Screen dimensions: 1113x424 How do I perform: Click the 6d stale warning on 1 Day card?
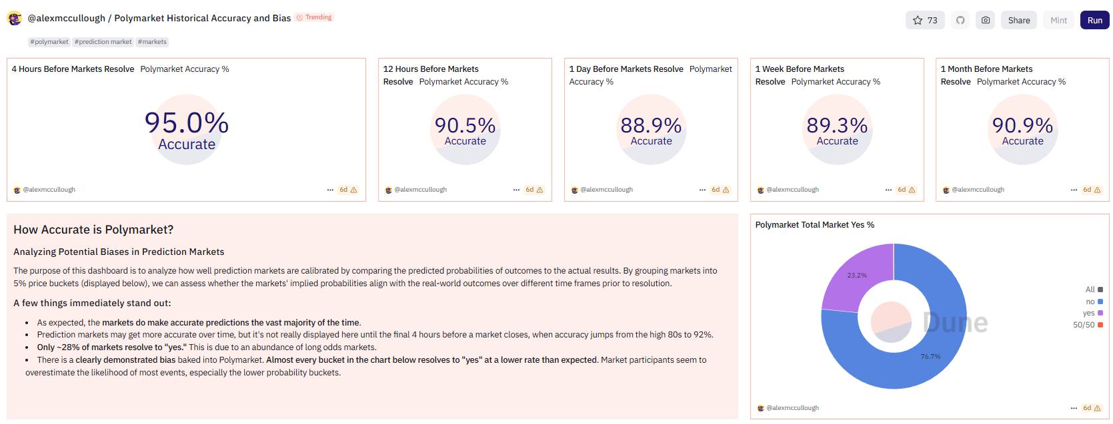[720, 190]
